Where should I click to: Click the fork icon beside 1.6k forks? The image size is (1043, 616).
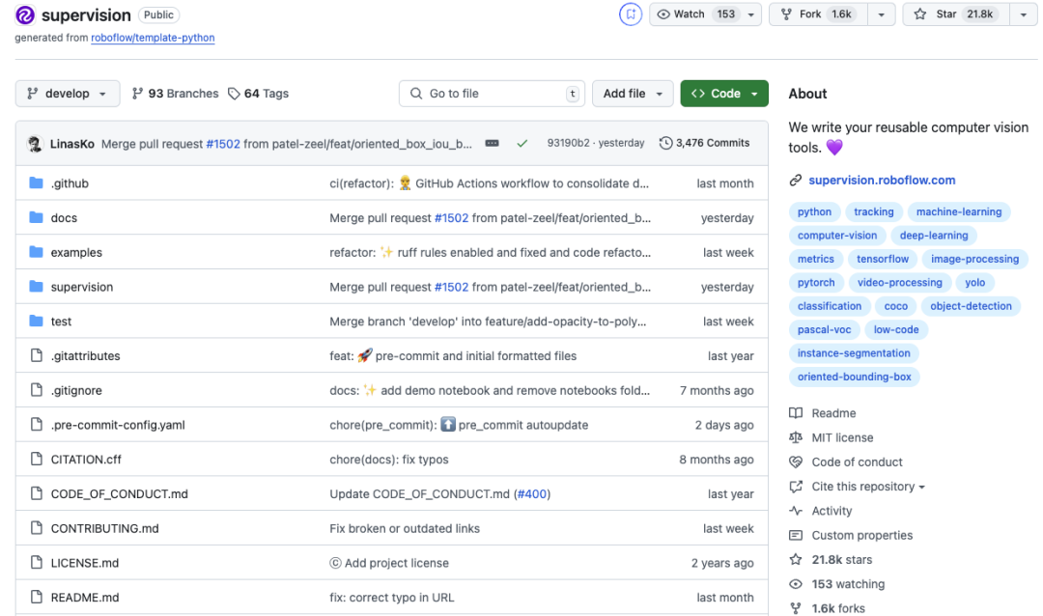796,608
